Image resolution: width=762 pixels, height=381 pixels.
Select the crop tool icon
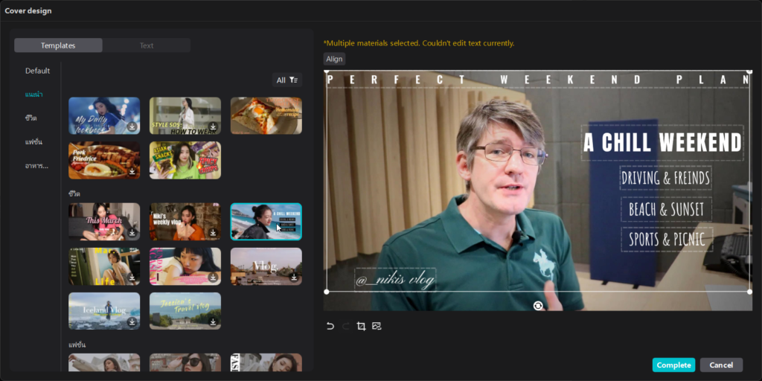point(361,326)
